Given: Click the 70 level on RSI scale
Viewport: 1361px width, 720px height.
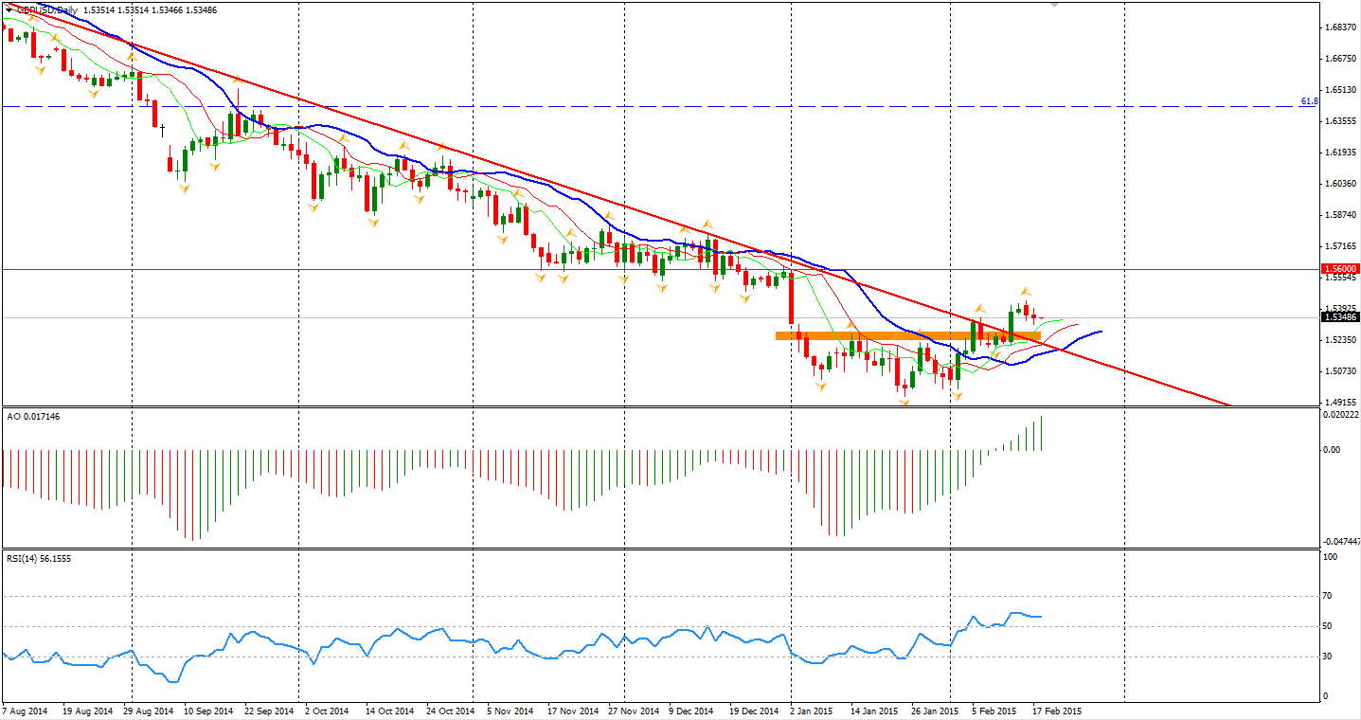Looking at the screenshot, I should click(x=1329, y=596).
